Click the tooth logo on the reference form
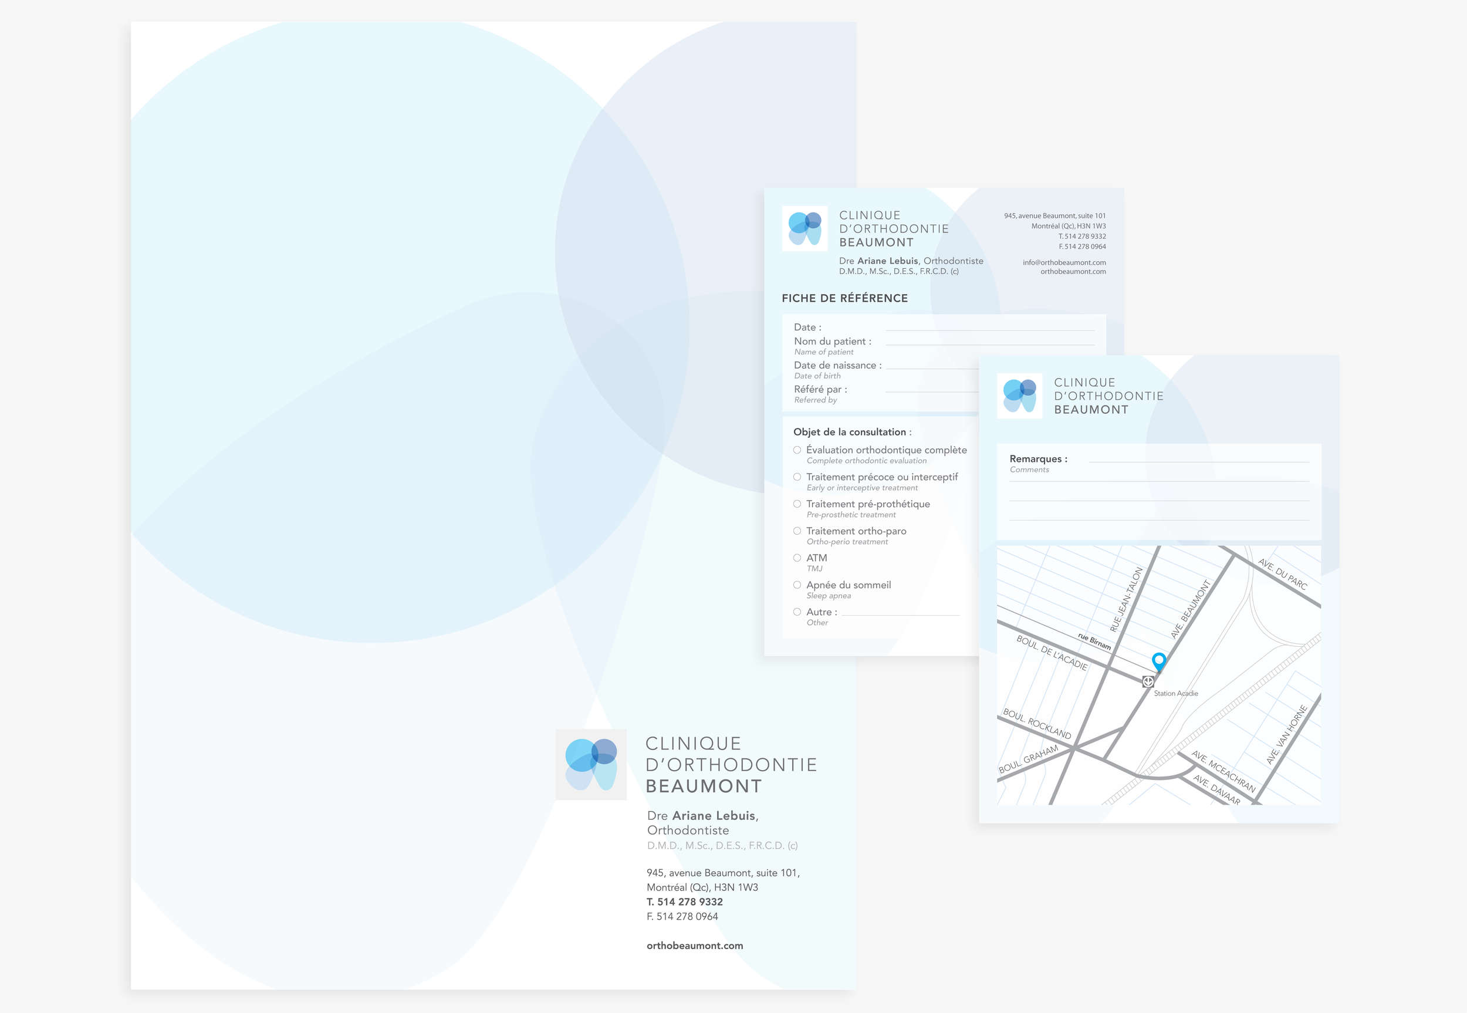The height and width of the screenshot is (1013, 1467). pos(805,228)
